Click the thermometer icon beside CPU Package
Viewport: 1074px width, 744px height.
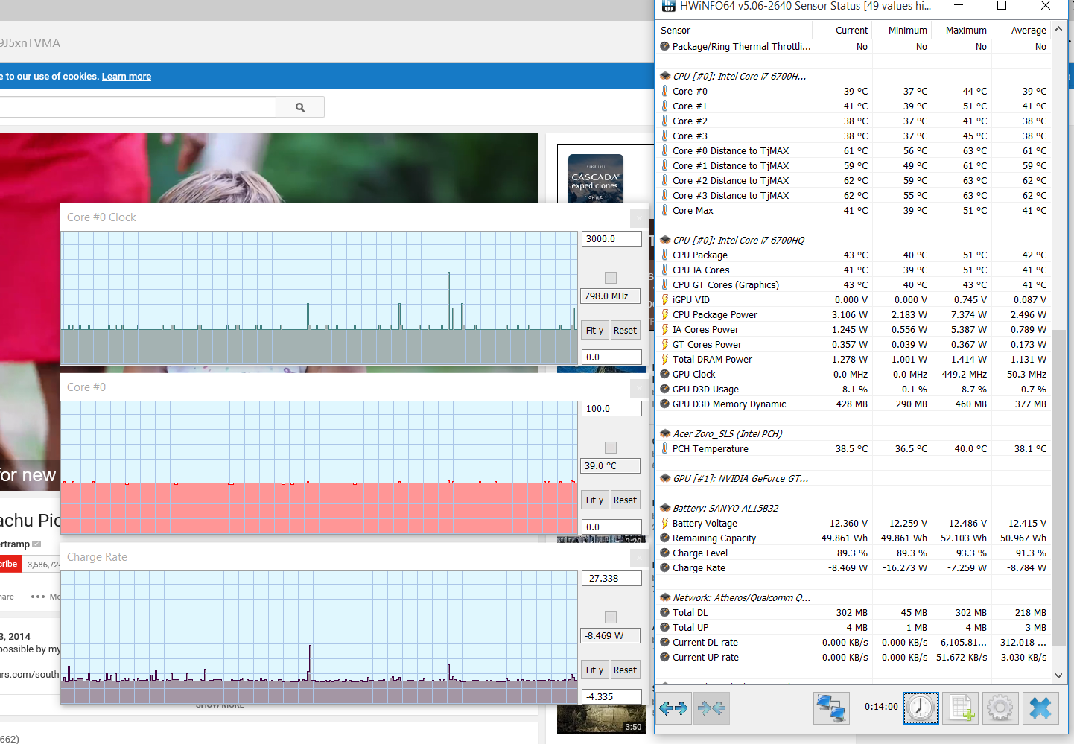(x=665, y=255)
